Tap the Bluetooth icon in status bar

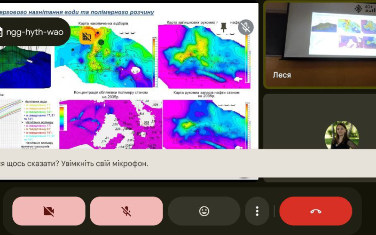(x=357, y=8)
